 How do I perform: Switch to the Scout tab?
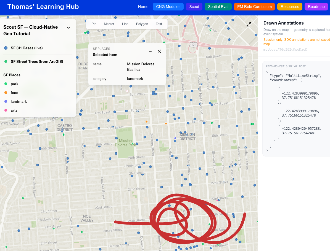pos(194,7)
